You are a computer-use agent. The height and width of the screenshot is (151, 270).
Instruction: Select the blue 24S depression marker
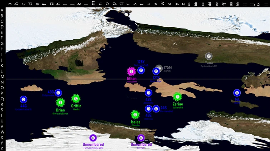(x=156, y=109)
